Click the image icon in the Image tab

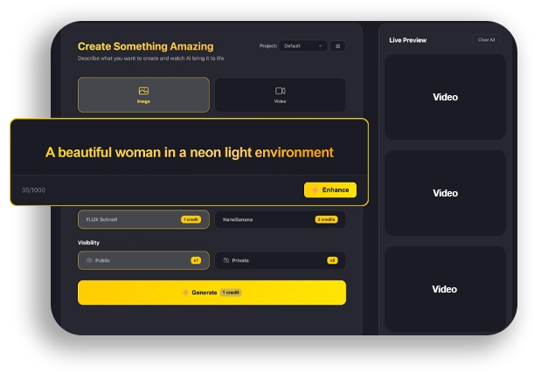[x=143, y=91]
